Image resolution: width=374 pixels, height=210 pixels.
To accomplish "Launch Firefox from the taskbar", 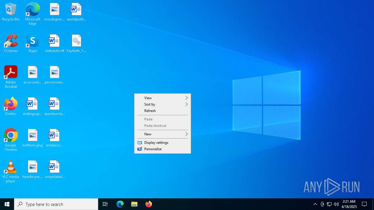I will tap(149, 204).
